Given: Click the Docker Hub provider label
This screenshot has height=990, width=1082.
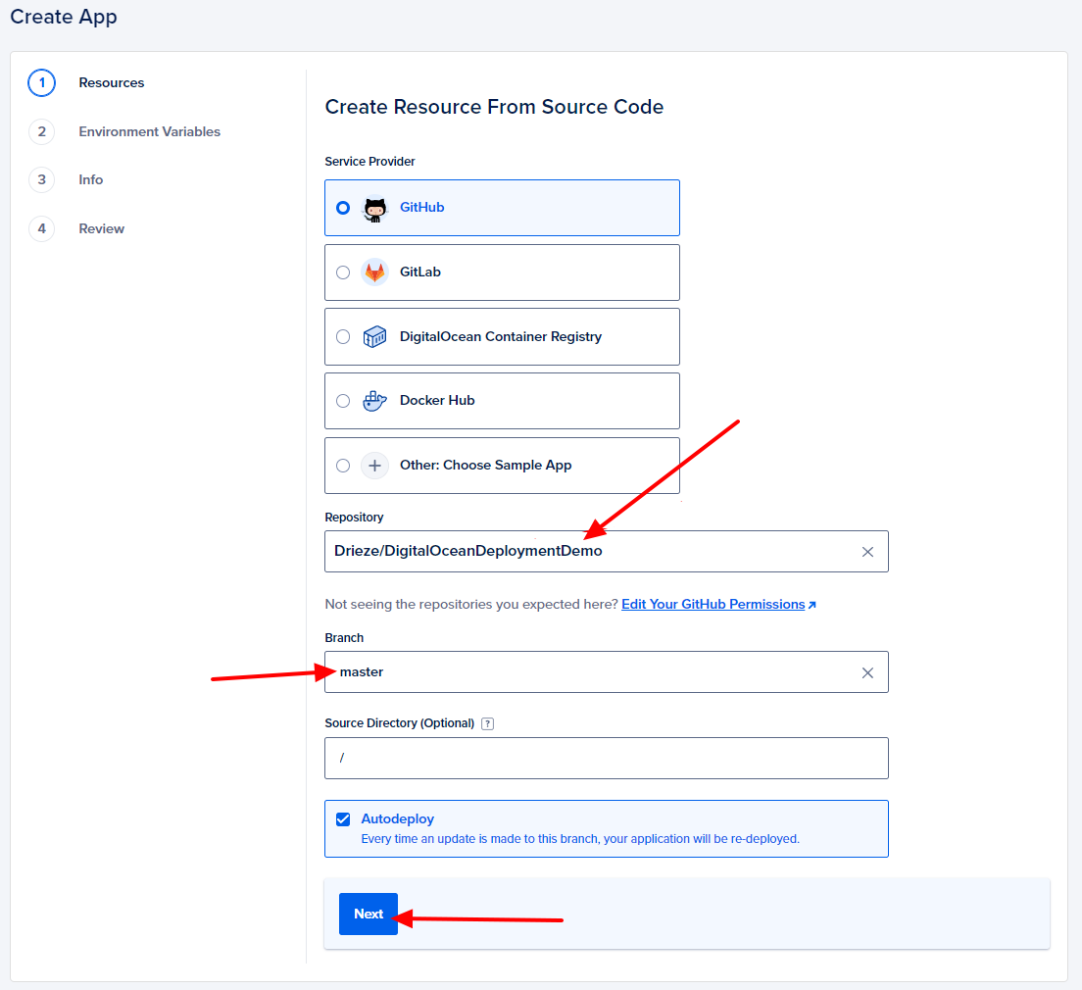Looking at the screenshot, I should click(437, 401).
